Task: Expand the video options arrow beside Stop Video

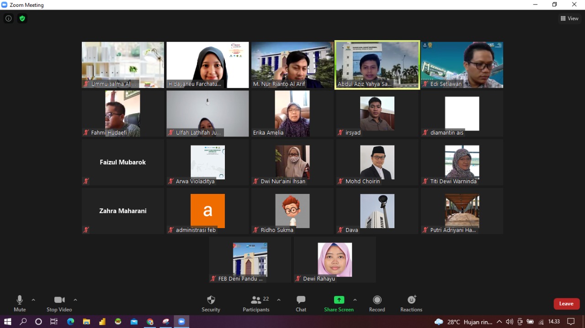Action: pyautogui.click(x=75, y=300)
